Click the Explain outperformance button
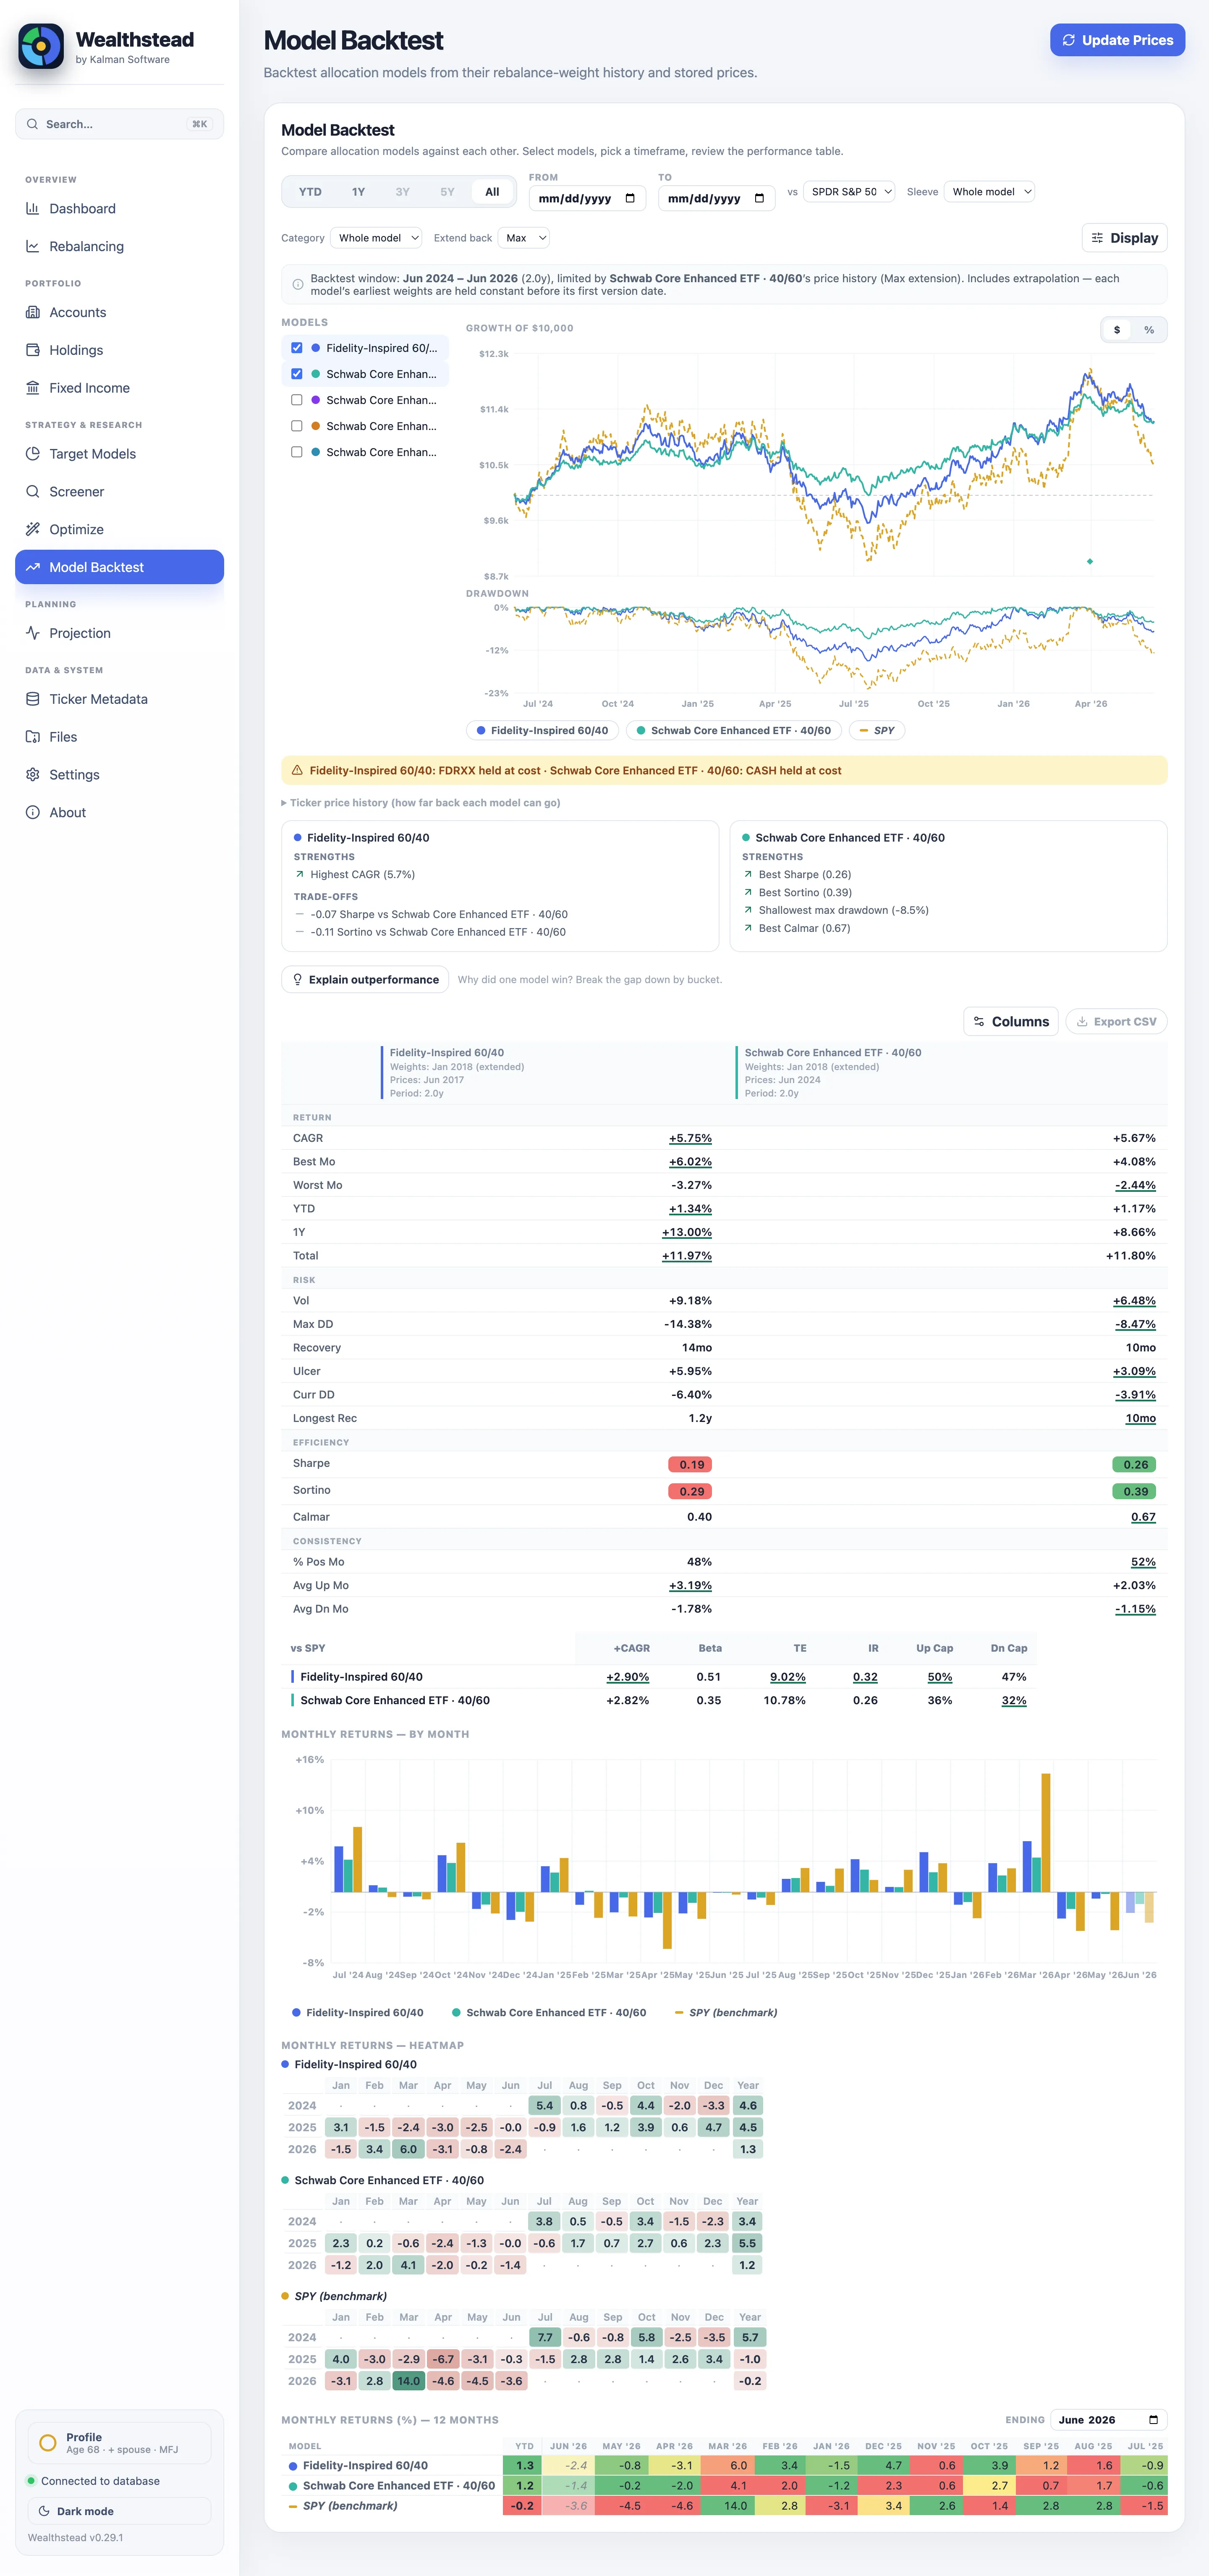This screenshot has width=1209, height=2576. (x=365, y=980)
